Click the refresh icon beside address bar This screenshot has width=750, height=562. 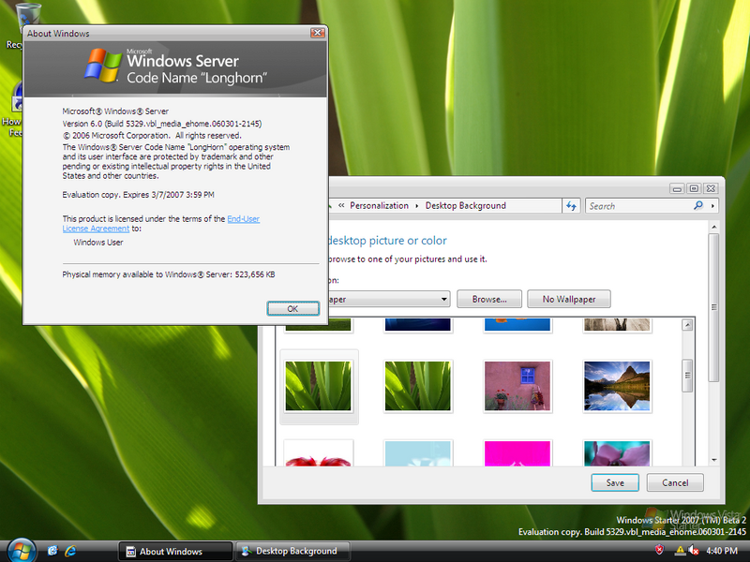click(x=571, y=206)
